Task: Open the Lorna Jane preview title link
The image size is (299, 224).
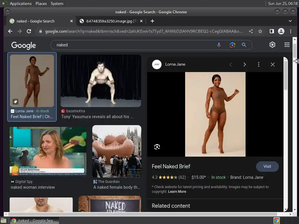Action: coord(175,64)
